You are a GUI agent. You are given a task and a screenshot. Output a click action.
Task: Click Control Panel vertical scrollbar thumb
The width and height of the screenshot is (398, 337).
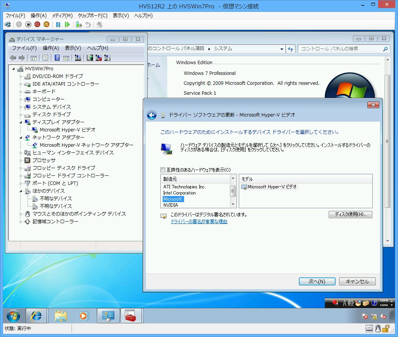click(x=387, y=141)
